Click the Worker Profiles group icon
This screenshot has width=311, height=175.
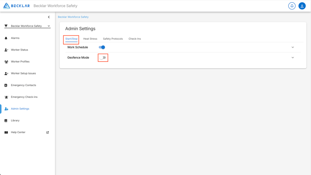pyautogui.click(x=6, y=62)
